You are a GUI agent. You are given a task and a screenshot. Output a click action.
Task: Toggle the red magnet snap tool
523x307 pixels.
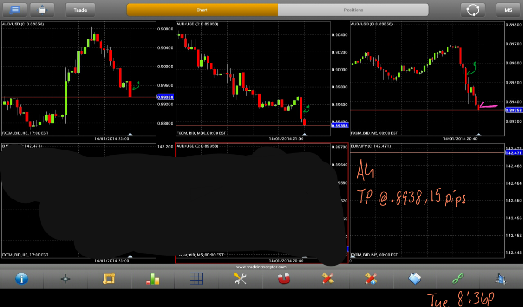284,279
